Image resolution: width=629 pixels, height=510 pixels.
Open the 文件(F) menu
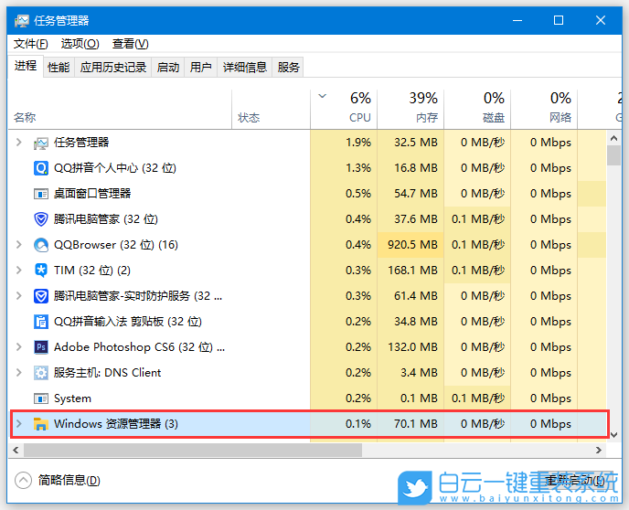(31, 44)
